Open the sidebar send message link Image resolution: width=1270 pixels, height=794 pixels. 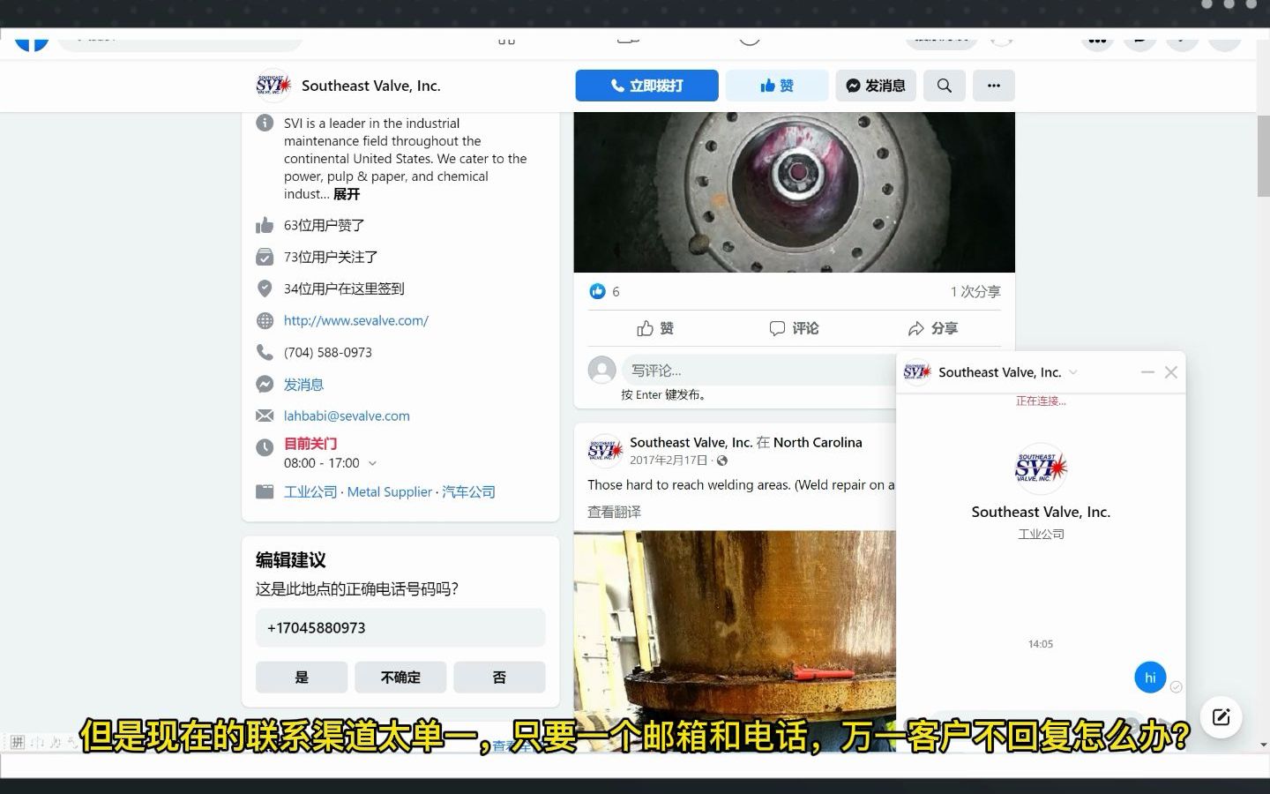click(x=303, y=385)
